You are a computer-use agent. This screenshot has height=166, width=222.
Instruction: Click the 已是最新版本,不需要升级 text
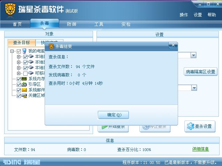point(191,163)
